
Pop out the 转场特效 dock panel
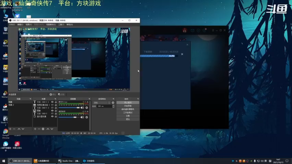tap(114, 99)
